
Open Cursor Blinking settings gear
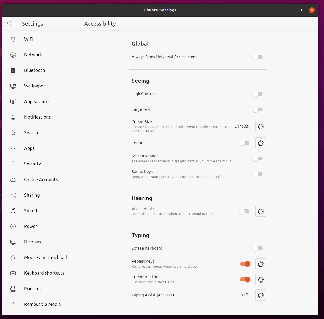tap(261, 279)
